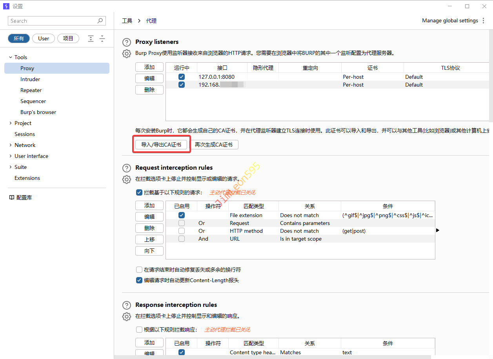Click the collapse all icon in sidebar
This screenshot has width=493, height=359.
pos(102,38)
